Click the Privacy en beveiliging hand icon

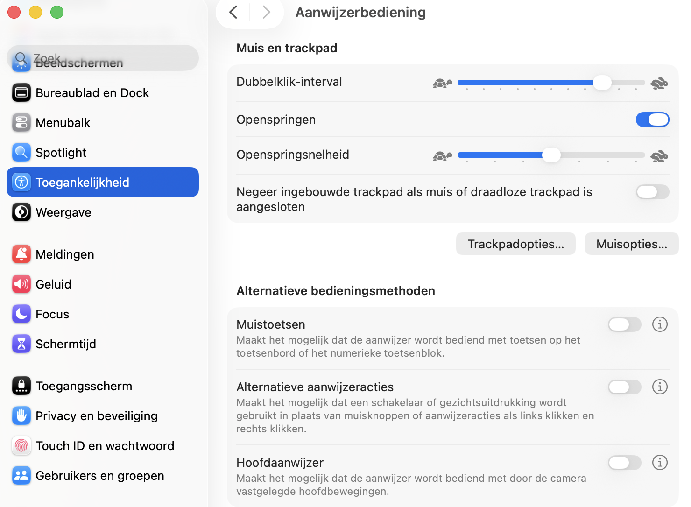tap(21, 415)
